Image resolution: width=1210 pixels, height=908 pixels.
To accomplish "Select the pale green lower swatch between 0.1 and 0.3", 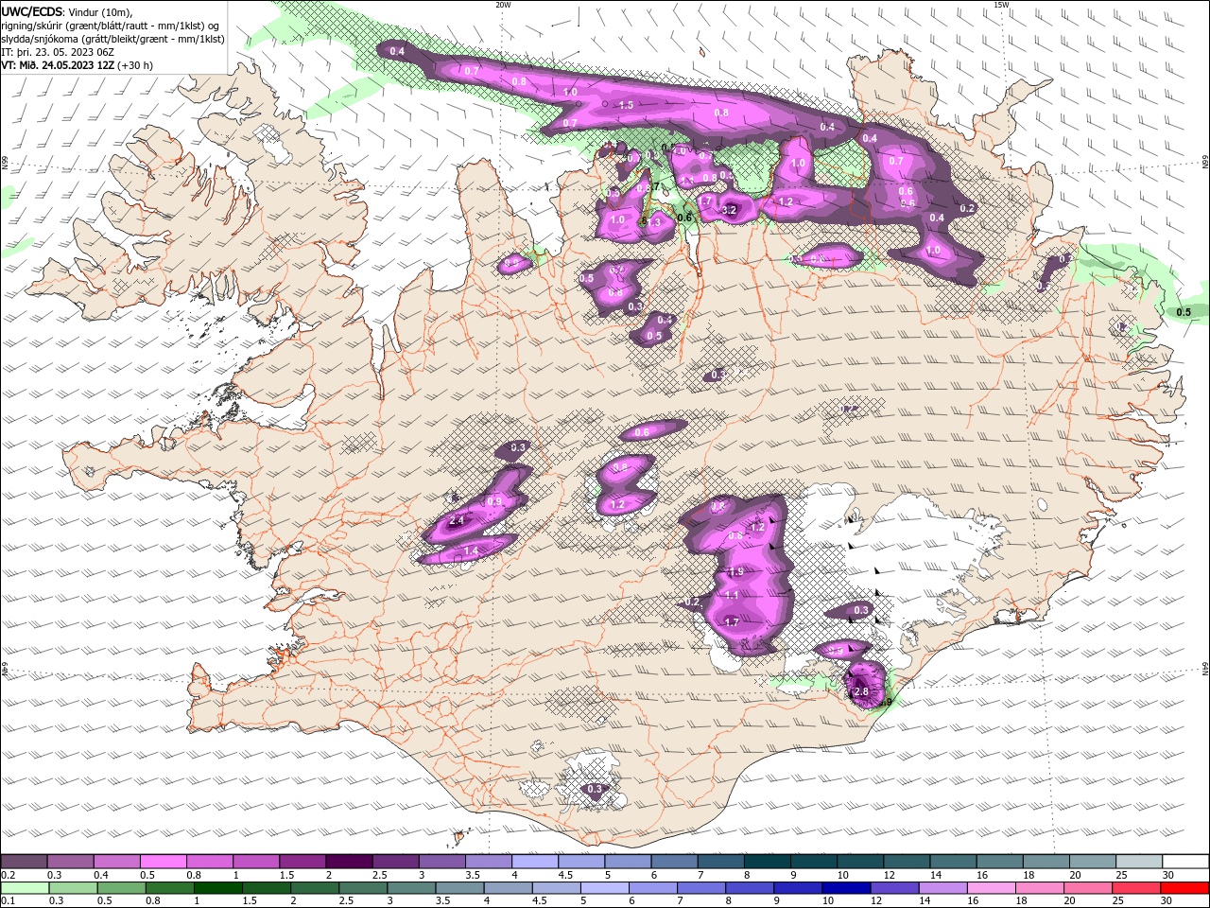I will click(24, 888).
